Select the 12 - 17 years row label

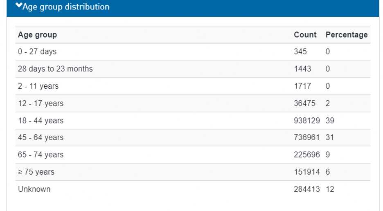pyautogui.click(x=41, y=103)
